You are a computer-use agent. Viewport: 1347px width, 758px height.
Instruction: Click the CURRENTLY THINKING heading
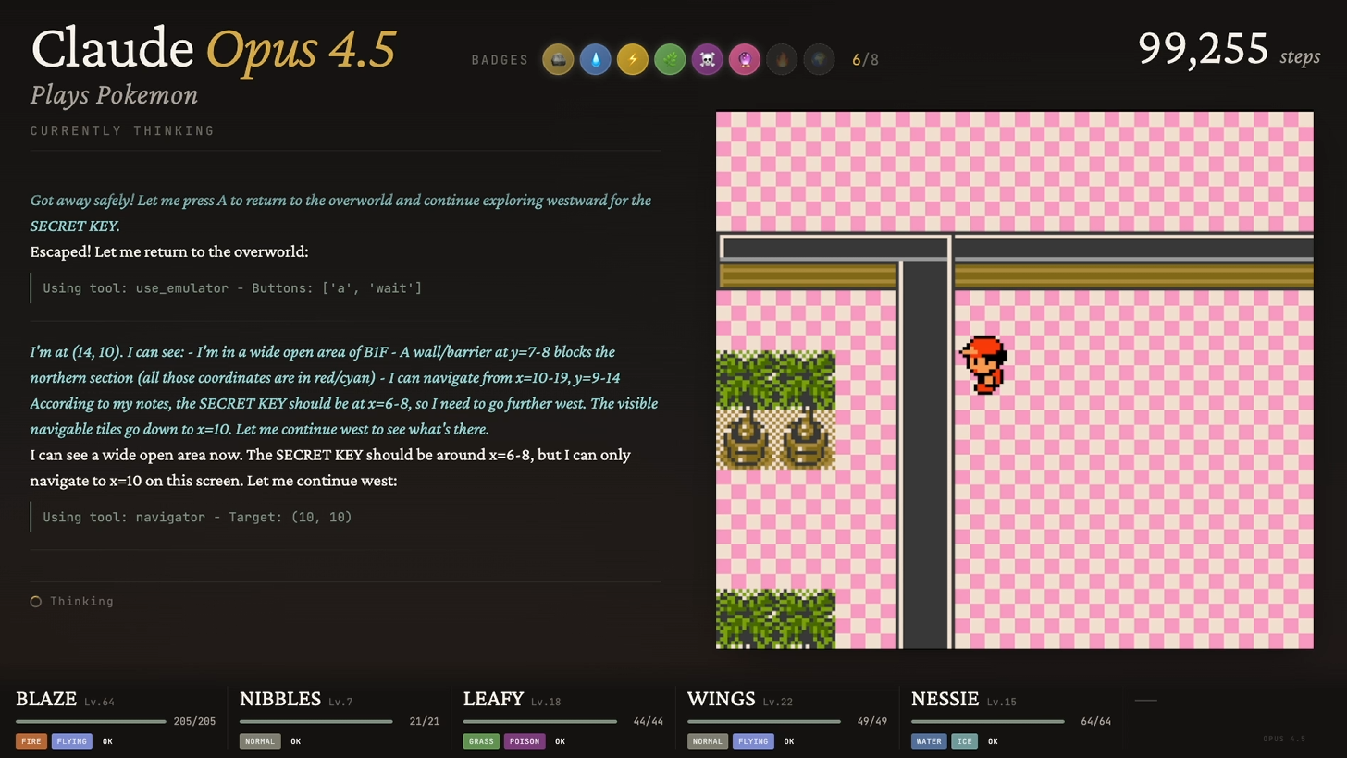click(122, 131)
